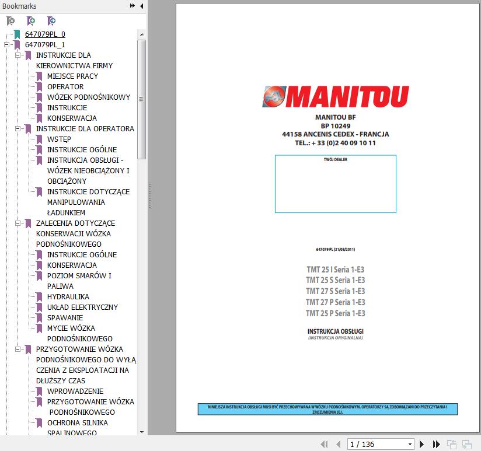Jump to the last page
The width and height of the screenshot is (481, 451).
(436, 444)
